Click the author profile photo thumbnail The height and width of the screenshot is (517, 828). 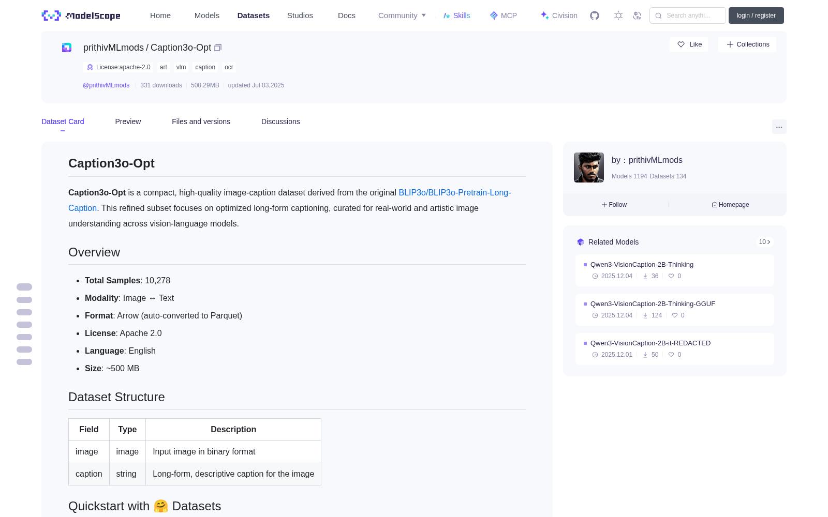click(x=589, y=168)
